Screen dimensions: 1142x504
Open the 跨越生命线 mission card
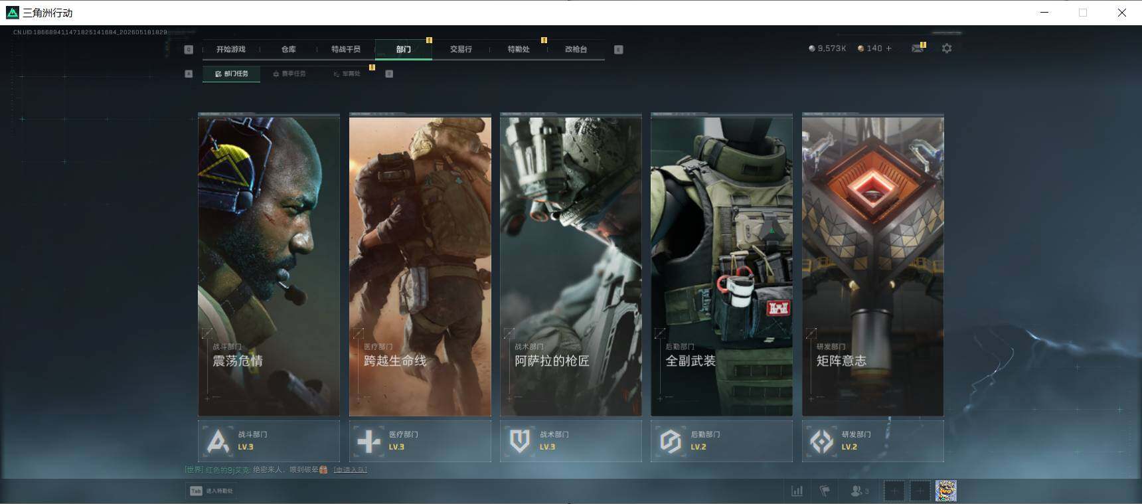coord(420,266)
